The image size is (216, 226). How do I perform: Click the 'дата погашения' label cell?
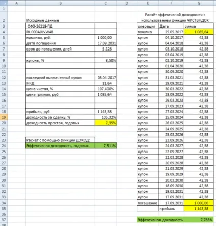[x=60, y=43]
